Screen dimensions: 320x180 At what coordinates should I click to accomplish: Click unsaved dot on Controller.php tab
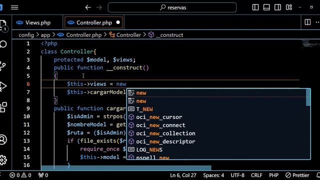coord(118,22)
